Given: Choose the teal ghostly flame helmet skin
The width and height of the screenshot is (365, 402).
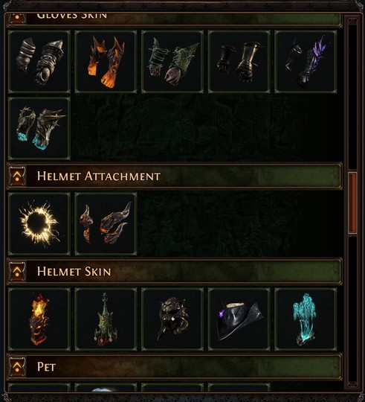Looking at the screenshot, I should (x=306, y=319).
